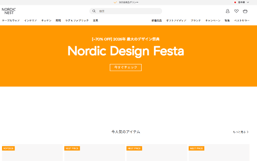
Task: Open the キャンペーン link
Action: (213, 21)
